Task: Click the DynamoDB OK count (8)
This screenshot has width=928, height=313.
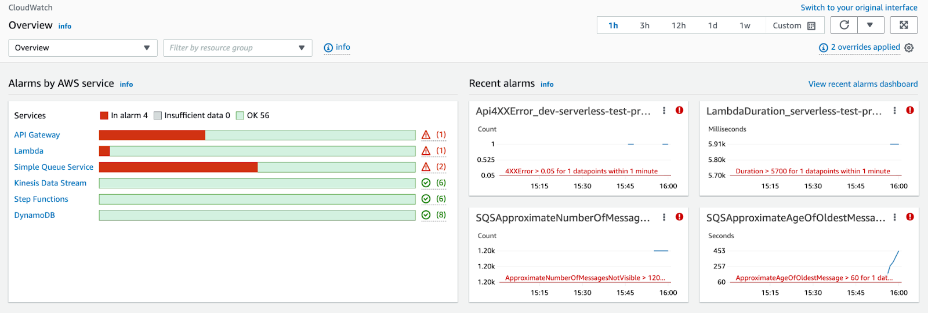Action: click(441, 214)
